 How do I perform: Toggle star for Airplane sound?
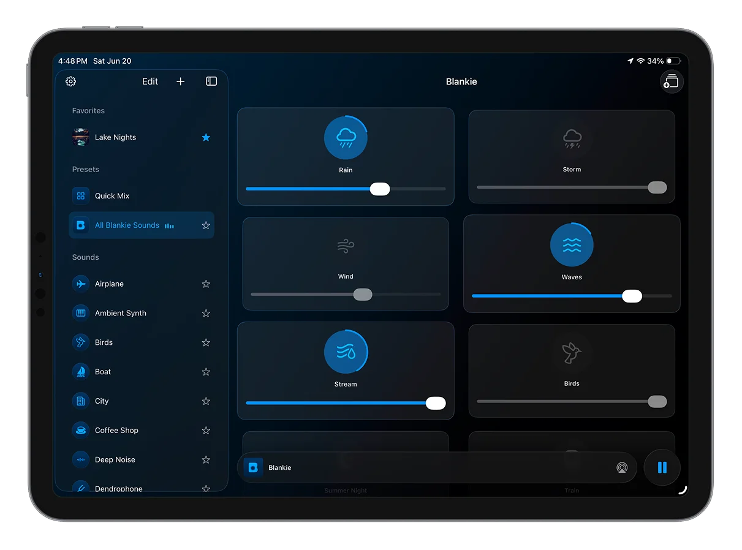coord(206,284)
